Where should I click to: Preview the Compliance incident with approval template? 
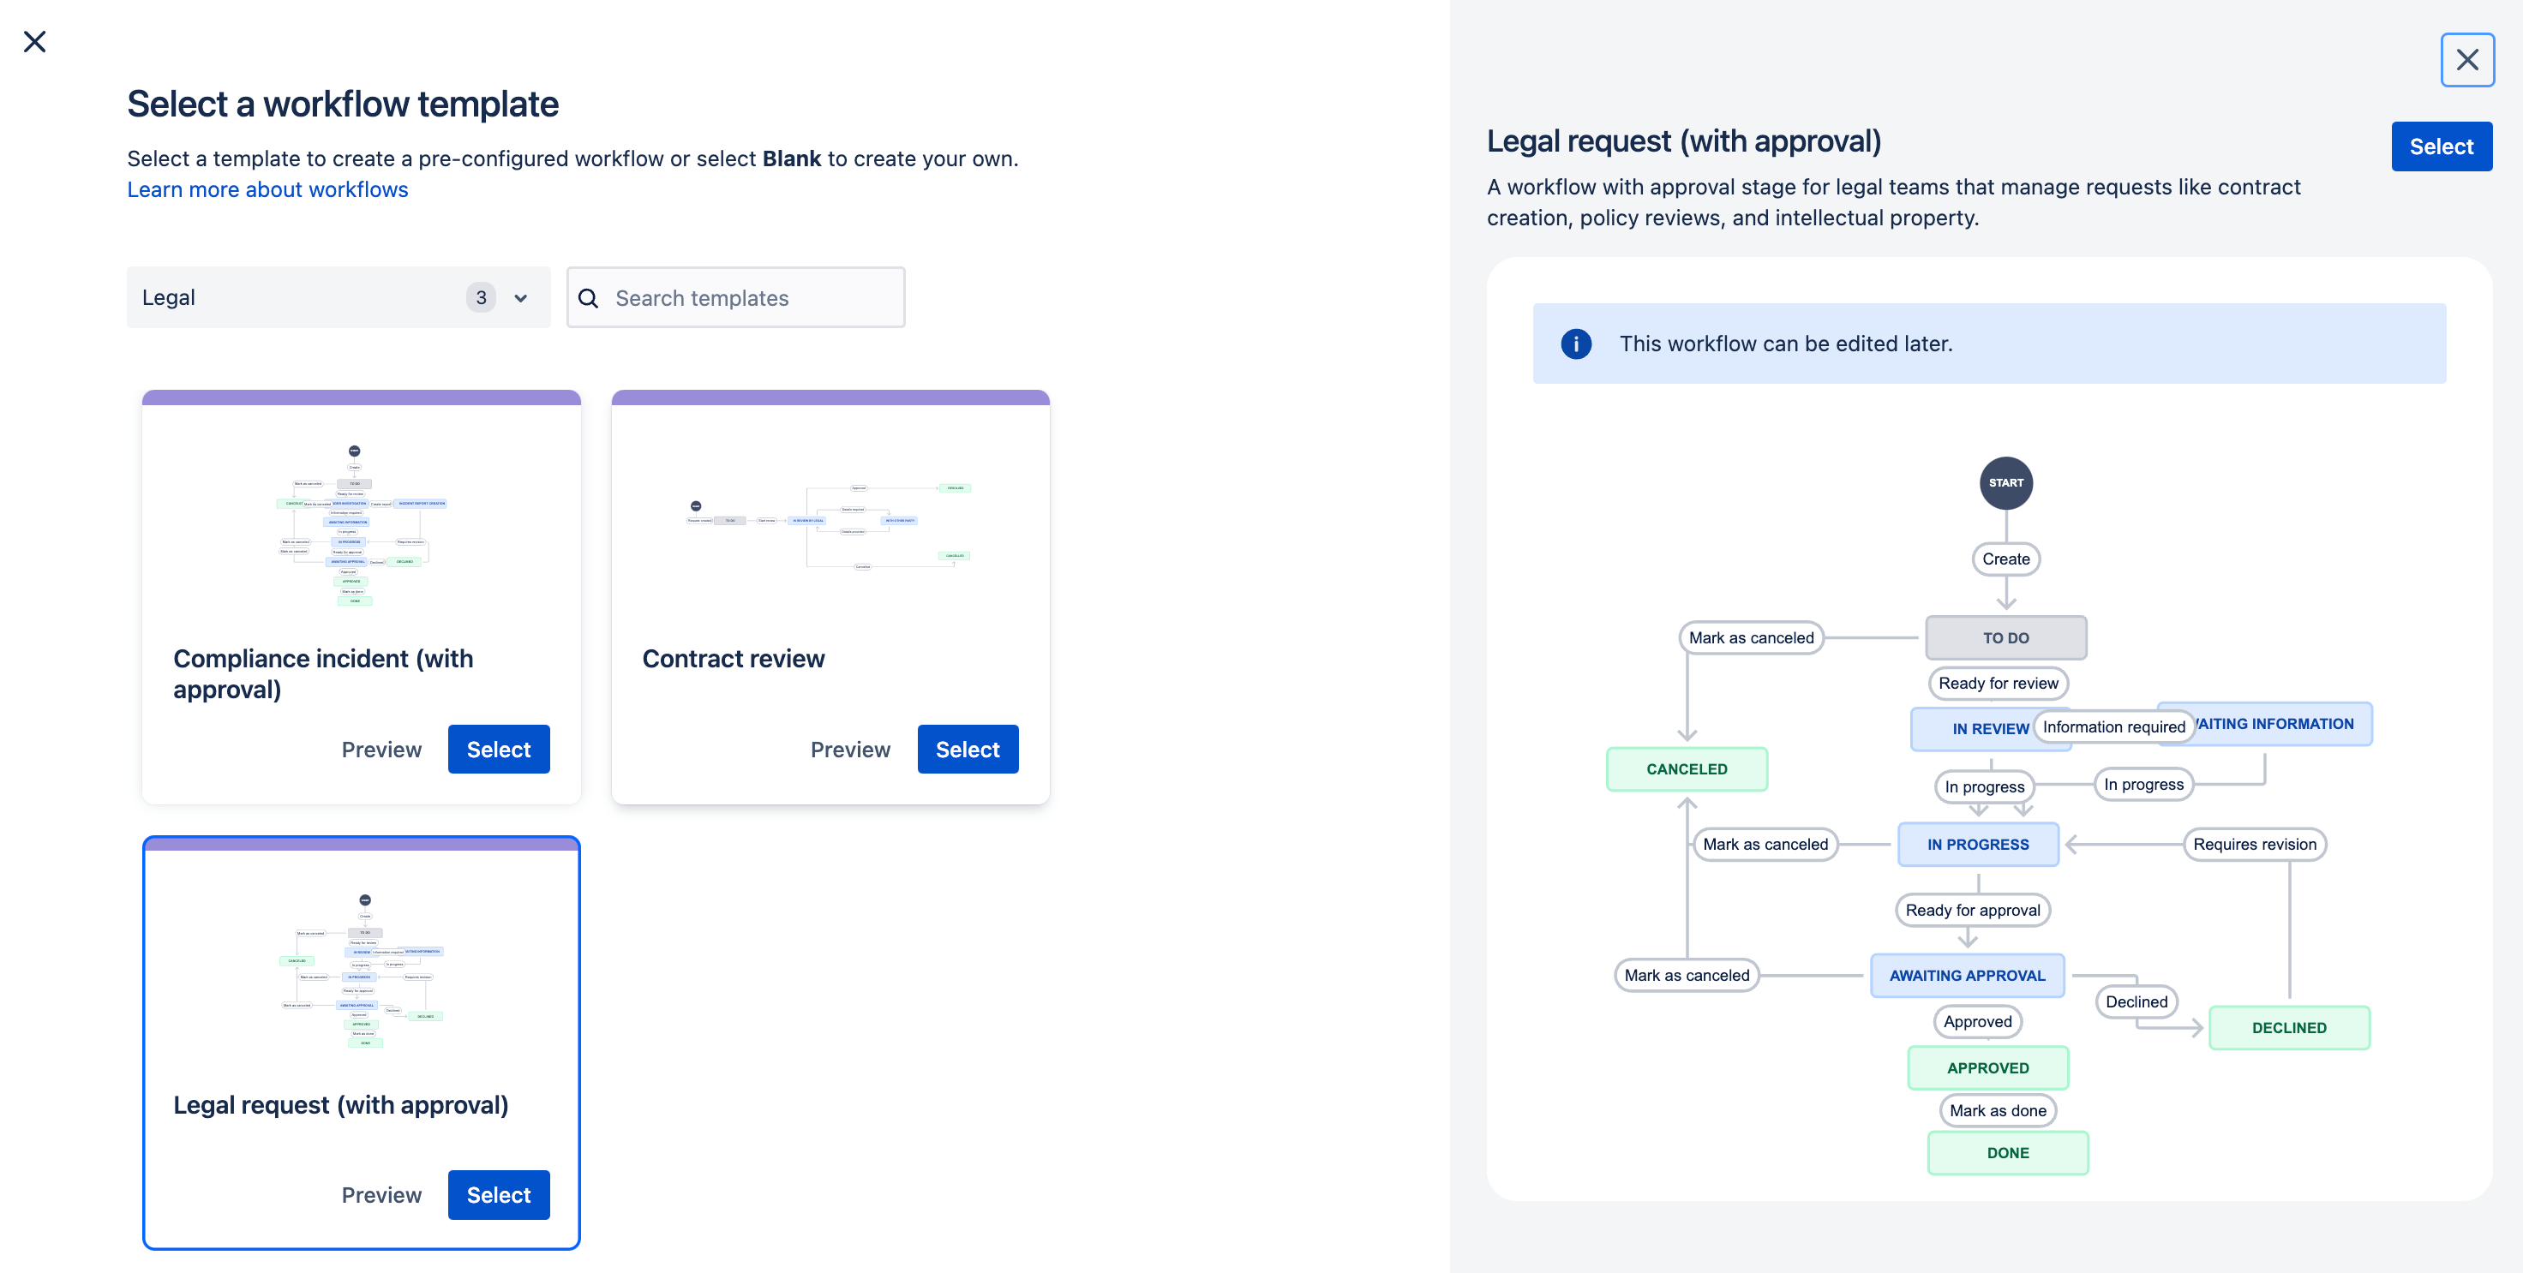coord(381,749)
